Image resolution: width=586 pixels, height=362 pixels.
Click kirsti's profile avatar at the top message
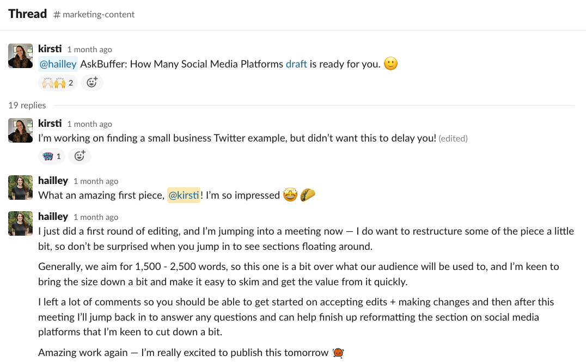pos(20,56)
